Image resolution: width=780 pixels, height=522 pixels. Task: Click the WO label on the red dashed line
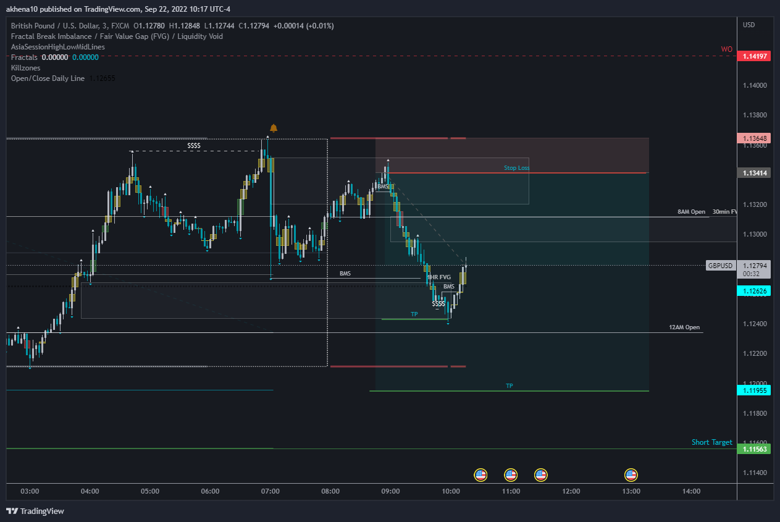[726, 49]
